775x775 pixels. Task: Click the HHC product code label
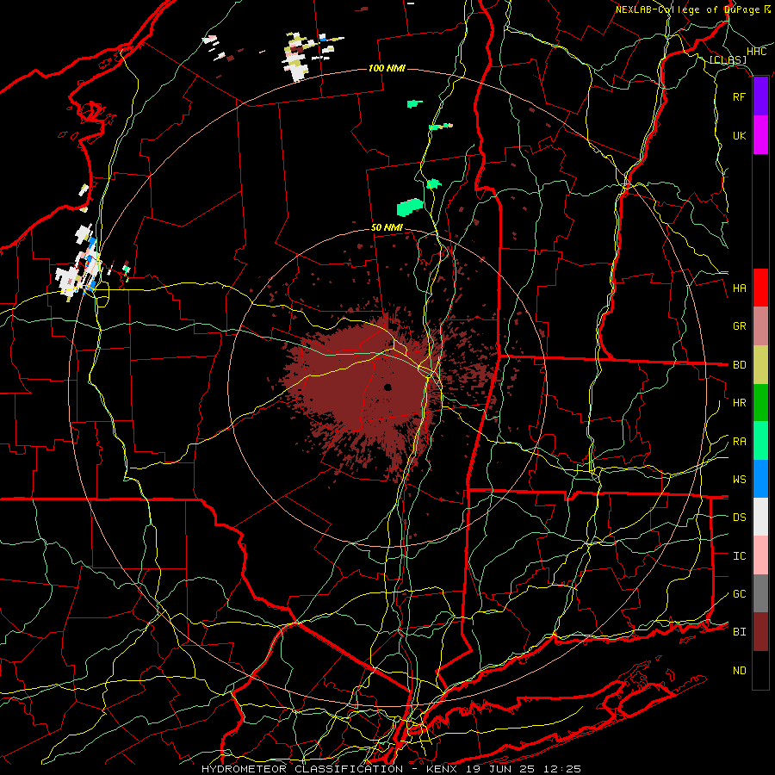[x=757, y=52]
